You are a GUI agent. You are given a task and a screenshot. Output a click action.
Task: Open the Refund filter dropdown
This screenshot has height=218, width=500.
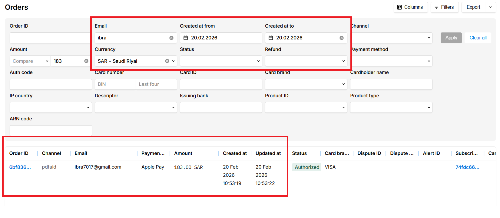[306, 61]
